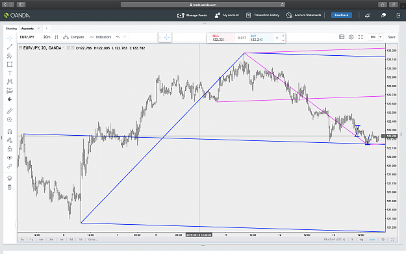The image size is (406, 254).
Task: Enter fullscreen chart mode
Action: click(x=361, y=37)
